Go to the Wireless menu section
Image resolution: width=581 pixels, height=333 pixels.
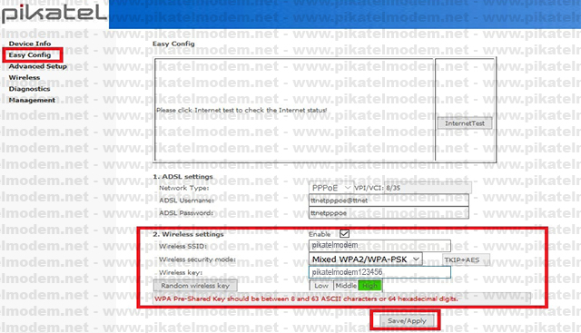(x=25, y=77)
